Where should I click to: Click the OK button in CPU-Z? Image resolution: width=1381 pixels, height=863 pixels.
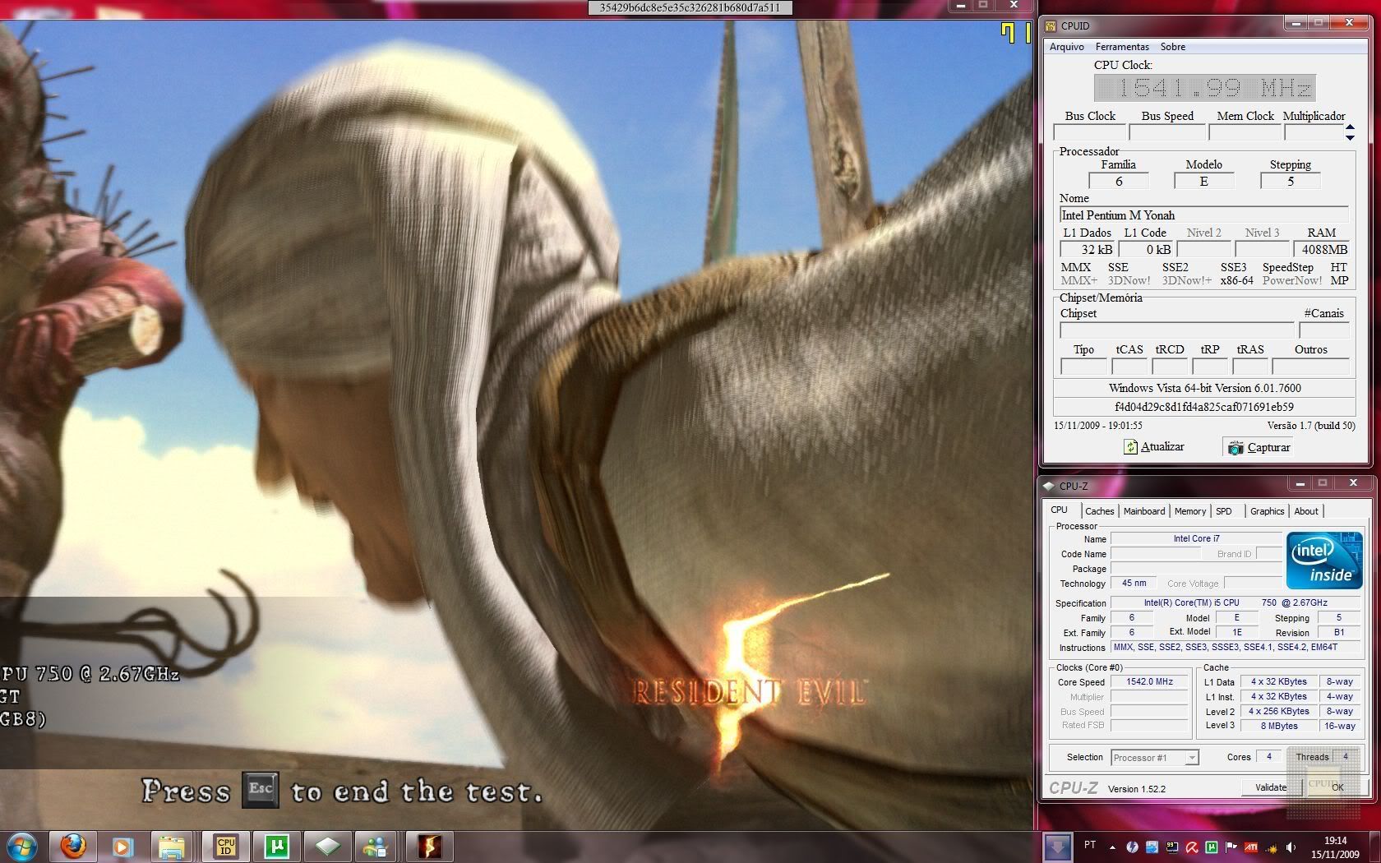(1337, 787)
